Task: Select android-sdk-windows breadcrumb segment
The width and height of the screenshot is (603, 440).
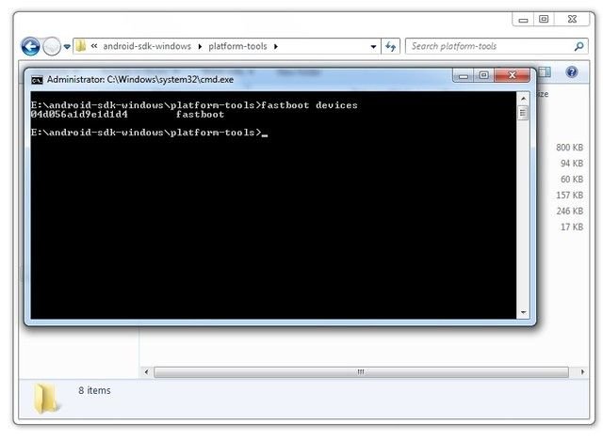Action: 147,46
